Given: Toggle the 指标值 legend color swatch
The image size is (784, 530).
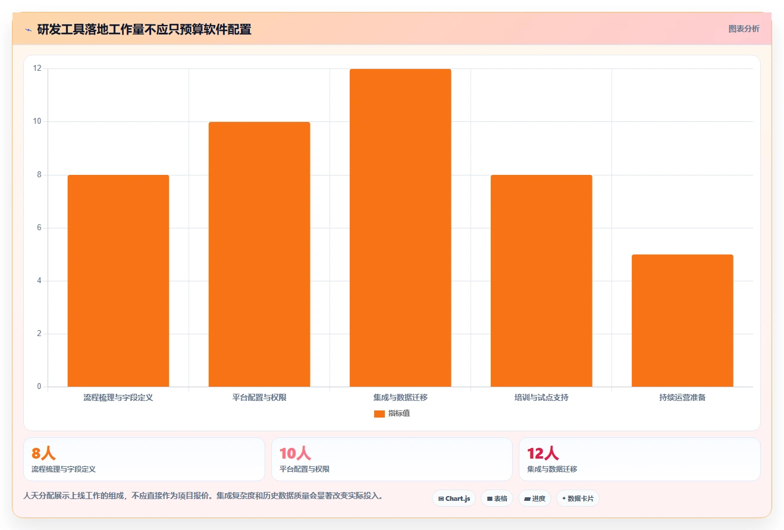Looking at the screenshot, I should pos(379,414).
